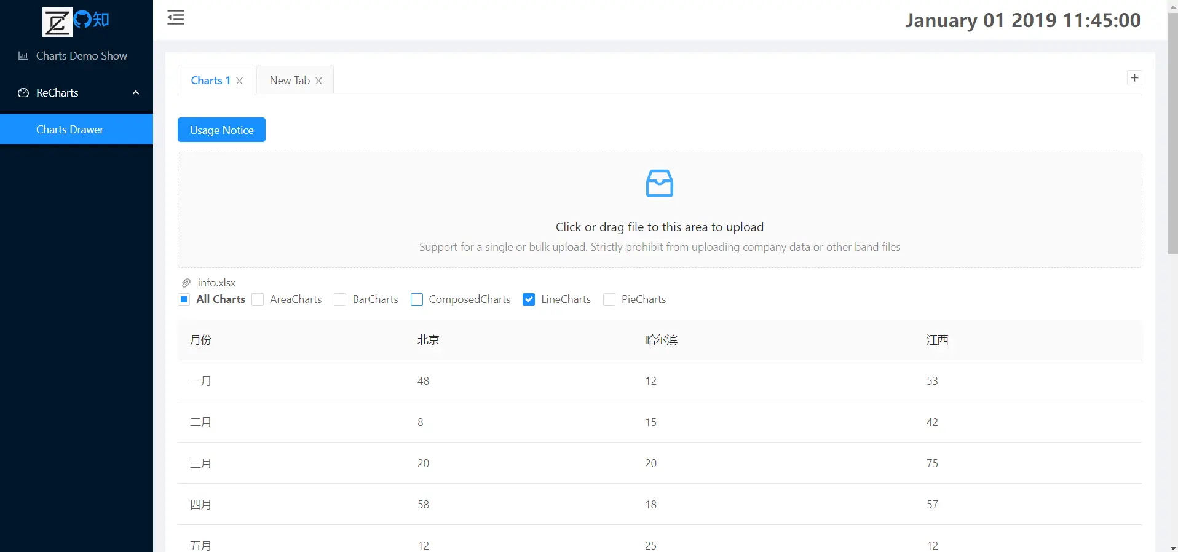Screen dimensions: 1178x552
Task: Check the ComposedCharts option
Action: pyautogui.click(x=417, y=299)
